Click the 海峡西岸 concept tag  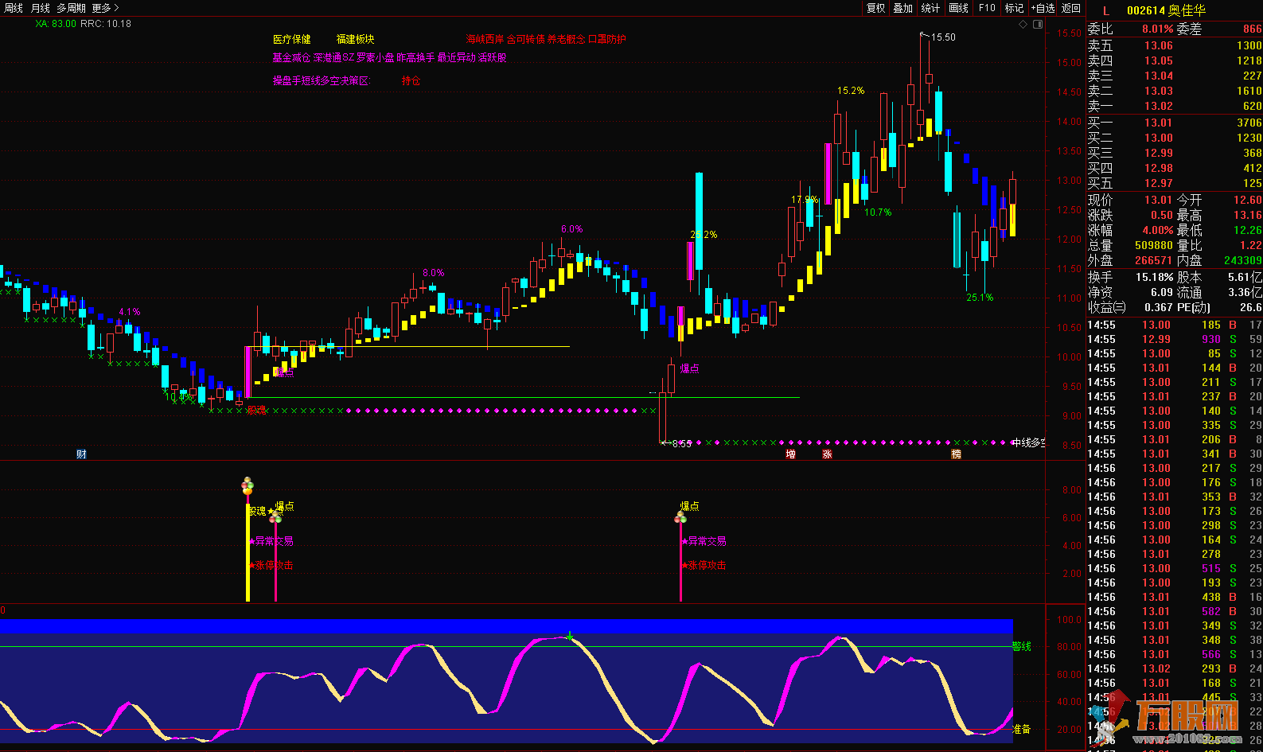click(485, 39)
